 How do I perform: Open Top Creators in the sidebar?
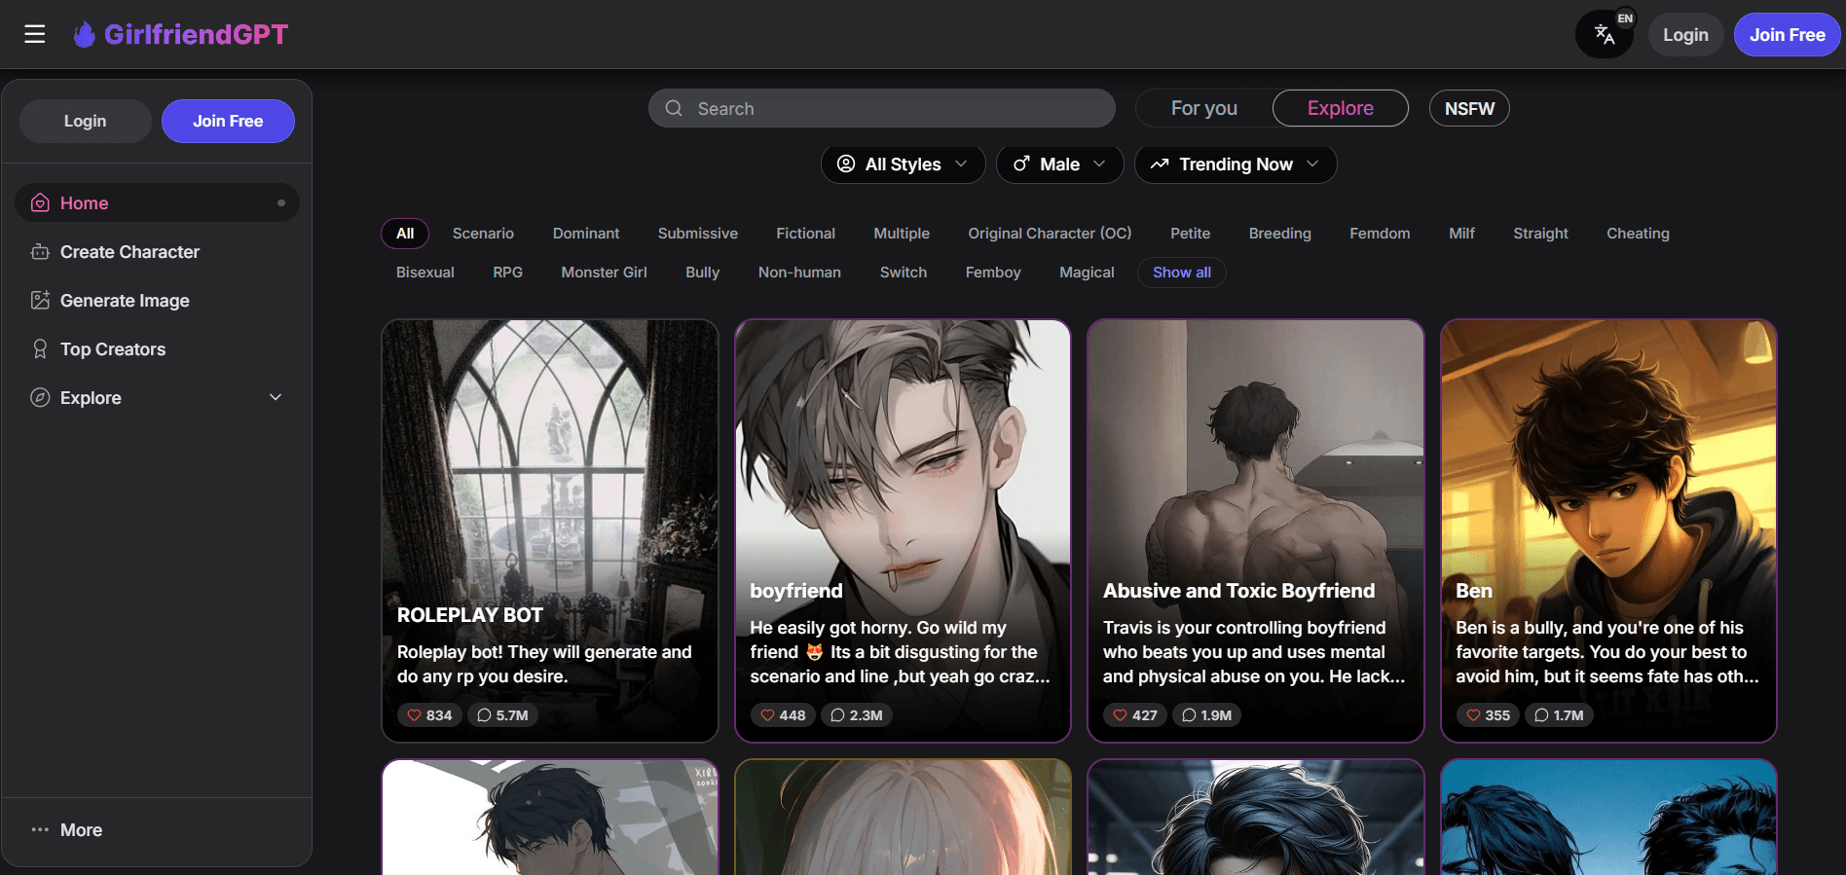pyautogui.click(x=157, y=348)
